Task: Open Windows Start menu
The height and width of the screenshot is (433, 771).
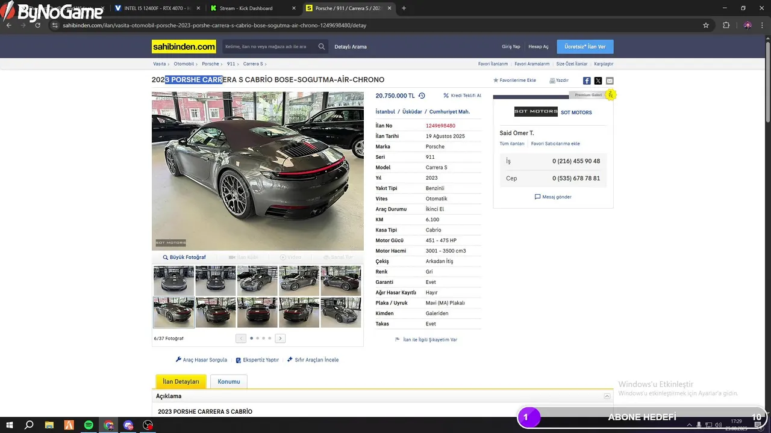Action: pyautogui.click(x=10, y=425)
